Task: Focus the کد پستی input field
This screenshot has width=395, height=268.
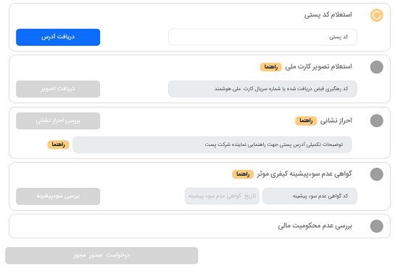Action: point(262,37)
